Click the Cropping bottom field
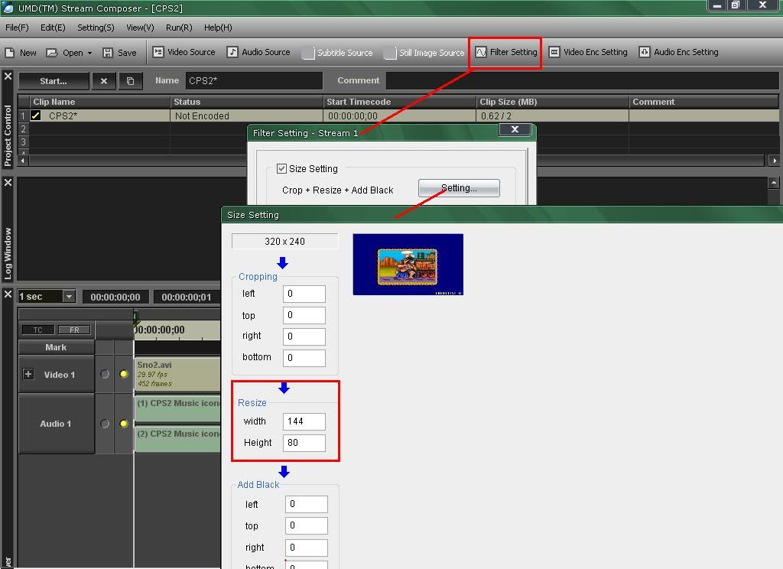The image size is (783, 569). point(304,358)
